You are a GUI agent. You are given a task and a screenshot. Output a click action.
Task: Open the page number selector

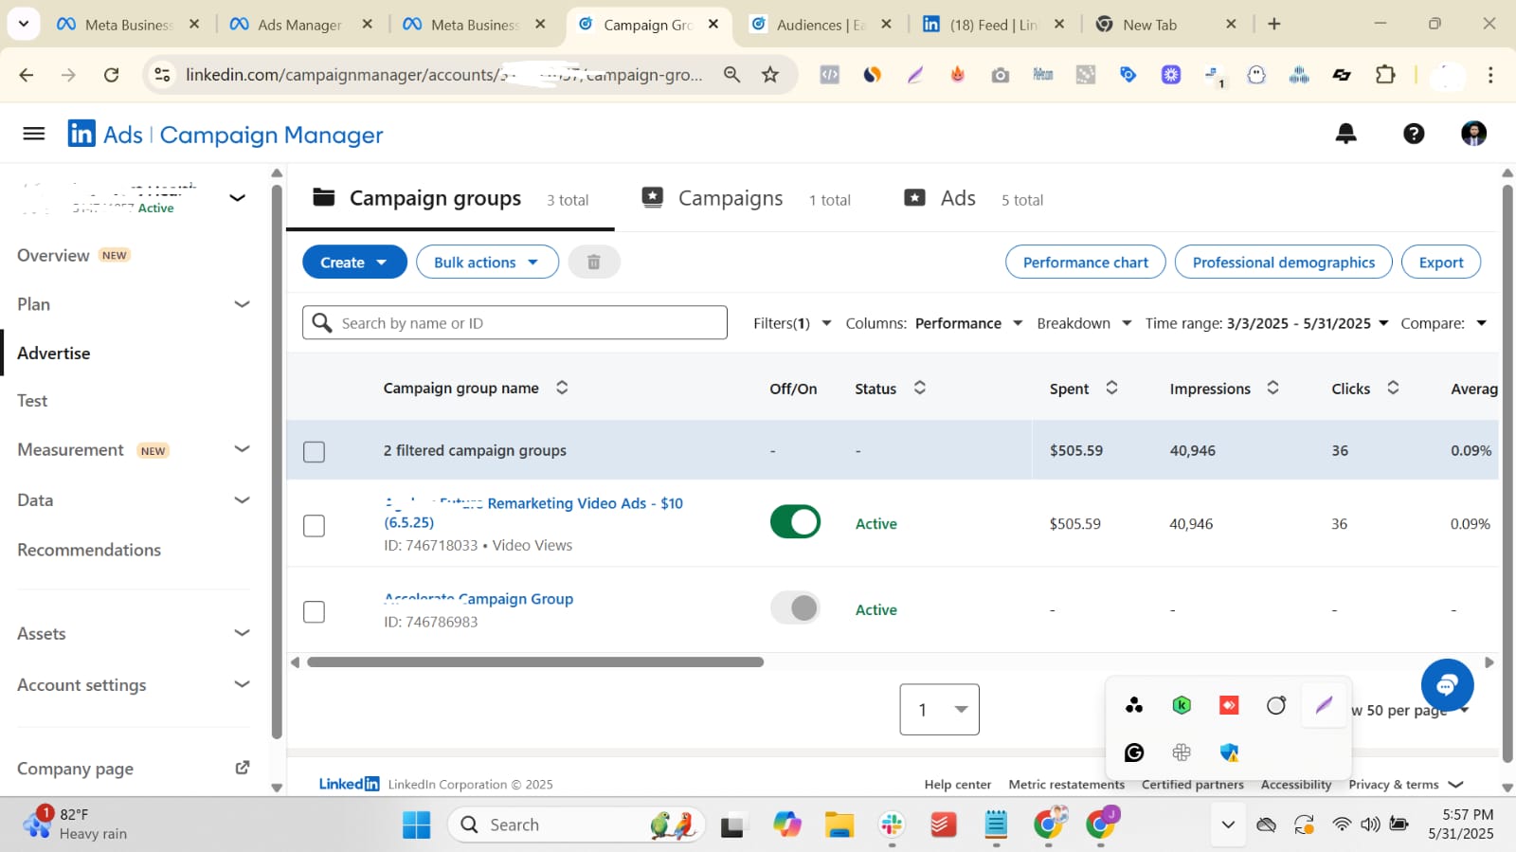coord(939,709)
